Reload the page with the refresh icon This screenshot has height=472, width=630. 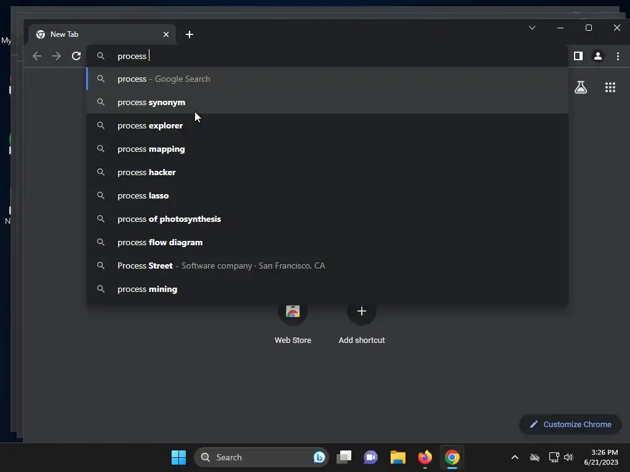coord(76,56)
